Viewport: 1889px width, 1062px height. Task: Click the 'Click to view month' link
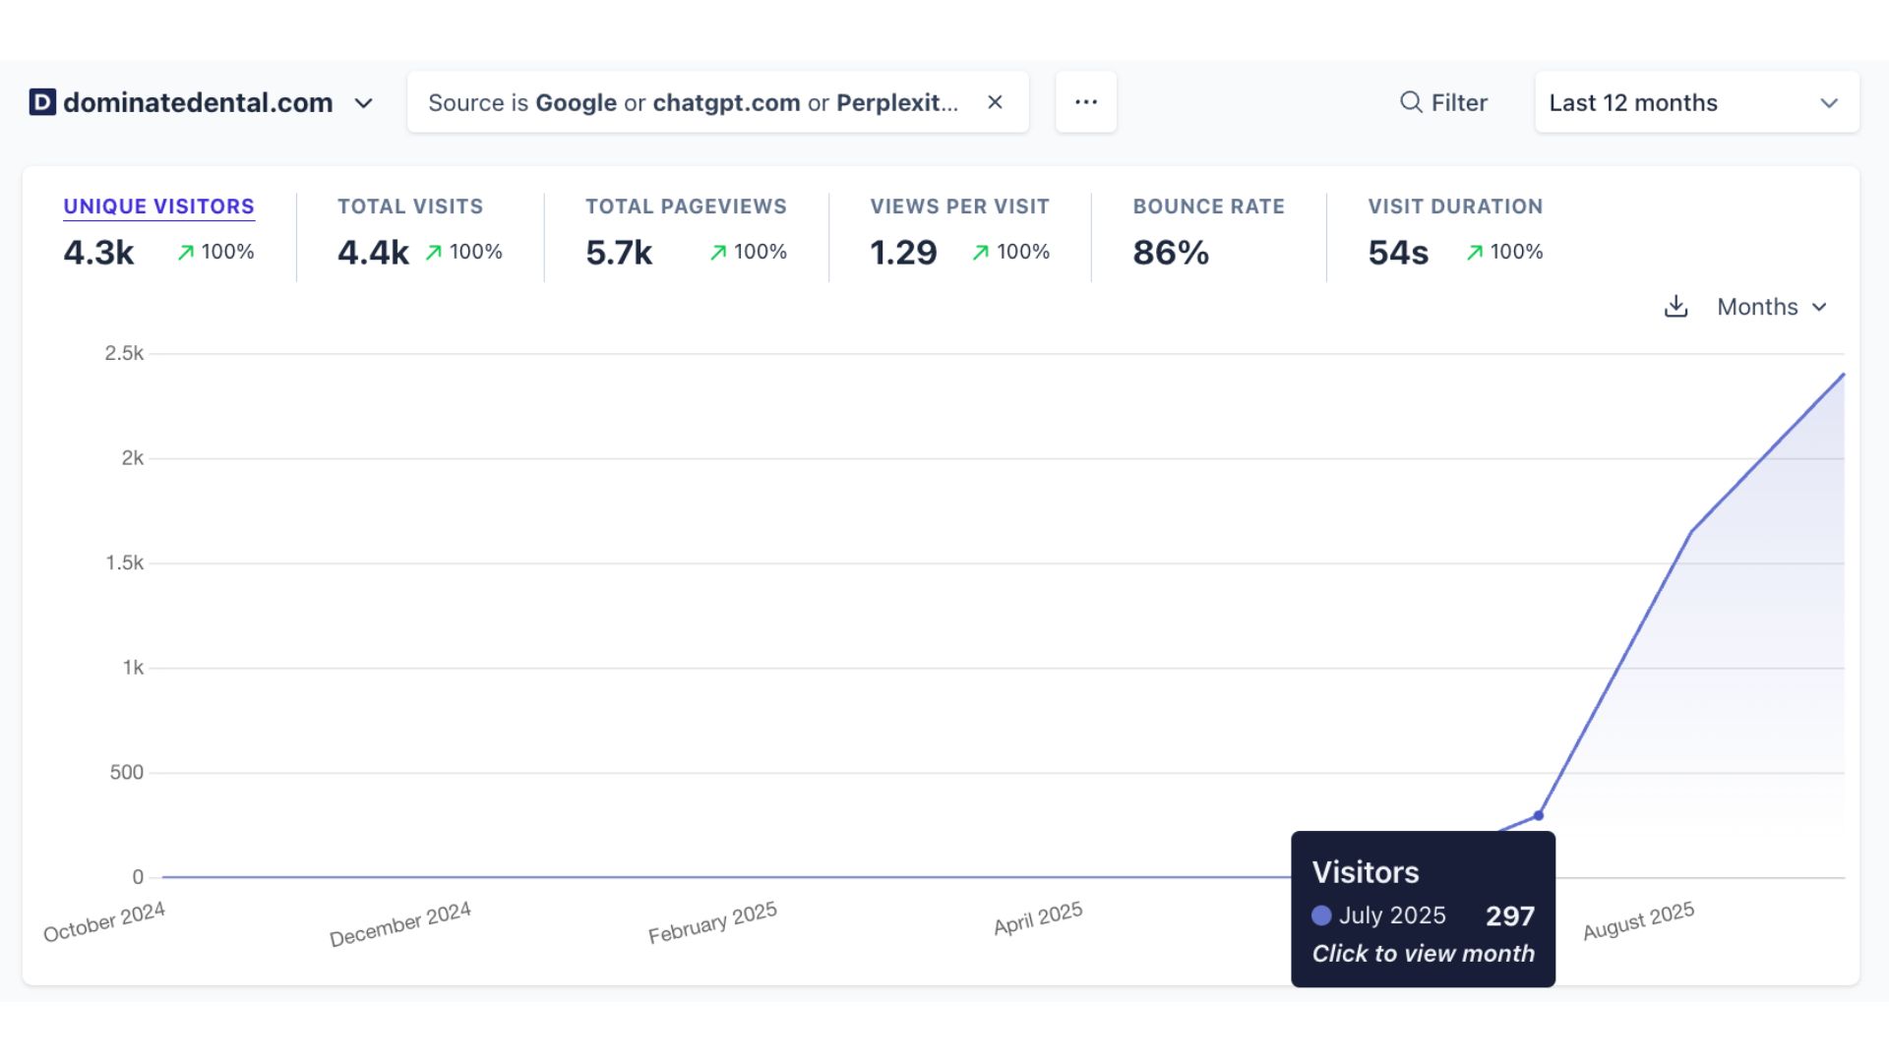point(1423,953)
